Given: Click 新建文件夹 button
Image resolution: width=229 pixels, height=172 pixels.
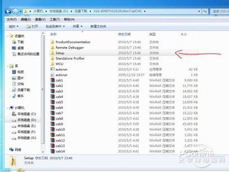Looking at the screenshot, I should (x=98, y=27).
